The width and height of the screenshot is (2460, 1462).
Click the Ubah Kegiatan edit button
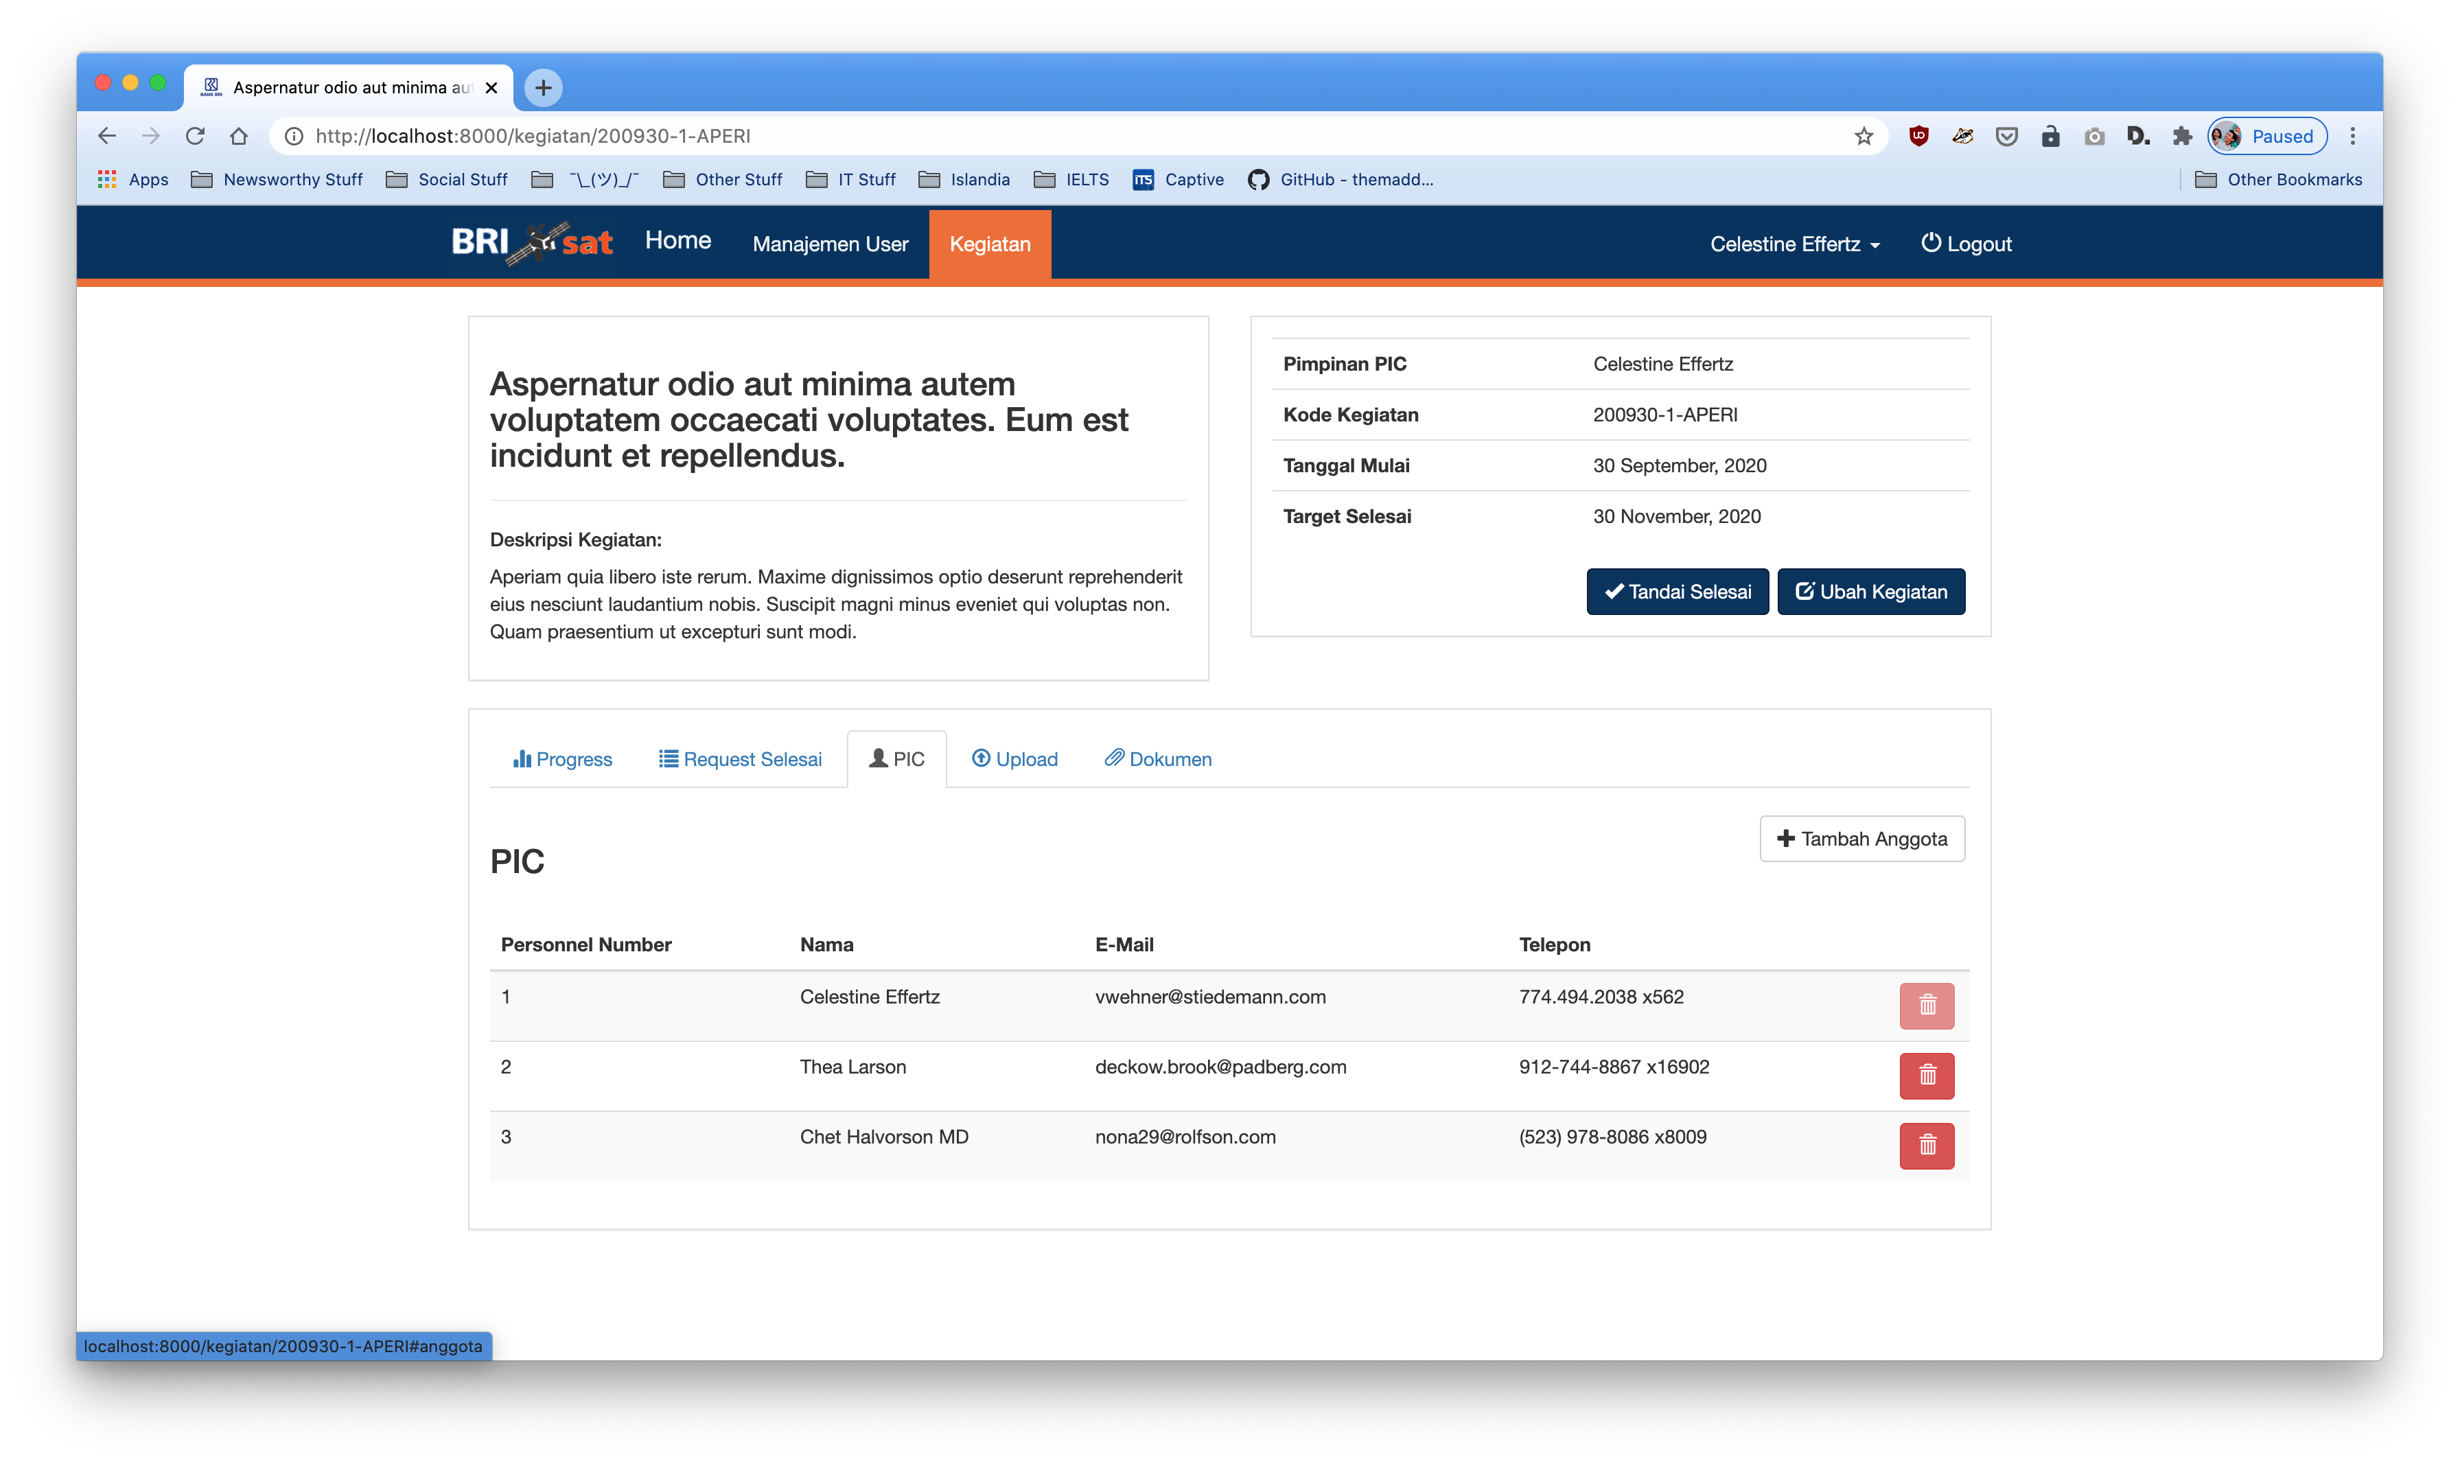coord(1872,590)
